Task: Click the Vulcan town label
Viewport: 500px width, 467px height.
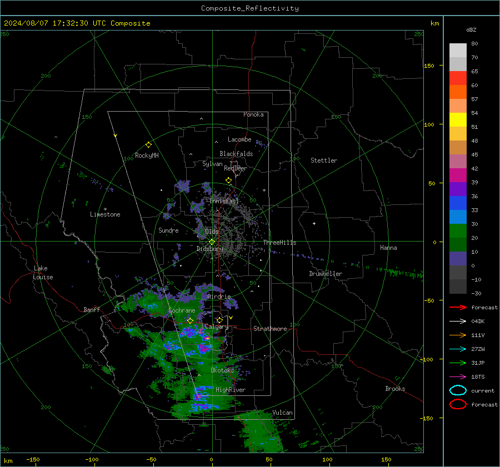Action: point(283,413)
